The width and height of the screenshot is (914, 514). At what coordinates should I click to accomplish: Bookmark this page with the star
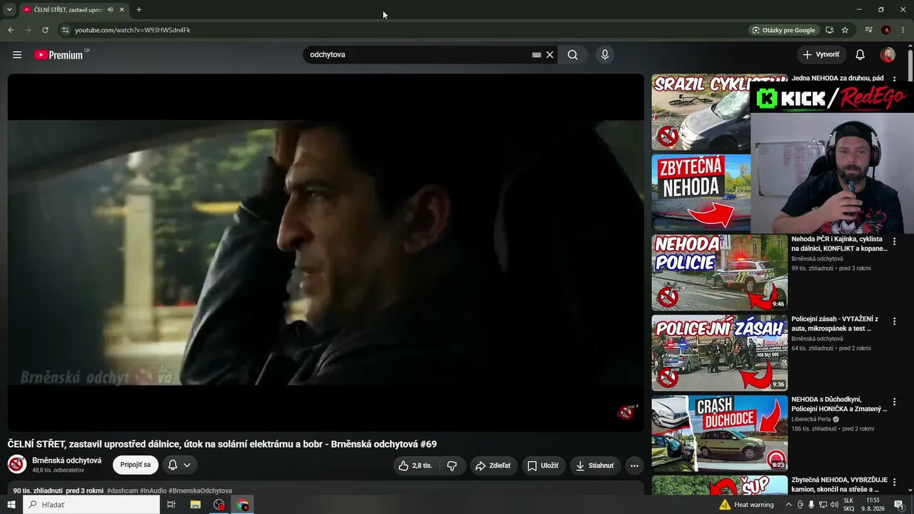click(x=845, y=30)
